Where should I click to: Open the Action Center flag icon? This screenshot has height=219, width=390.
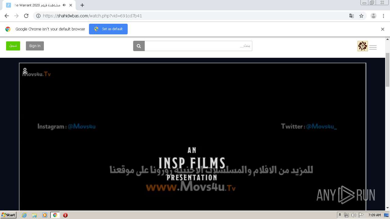tap(361, 215)
